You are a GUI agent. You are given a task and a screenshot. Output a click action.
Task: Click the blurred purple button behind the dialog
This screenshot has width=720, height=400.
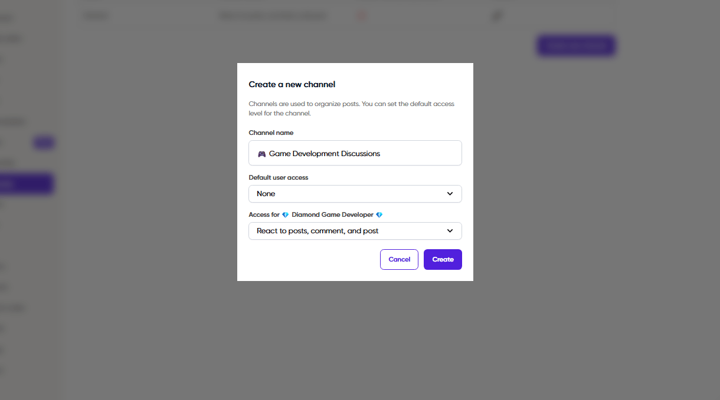[x=576, y=45]
